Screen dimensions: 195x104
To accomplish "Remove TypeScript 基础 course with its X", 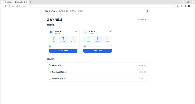I will pos(145,72).
